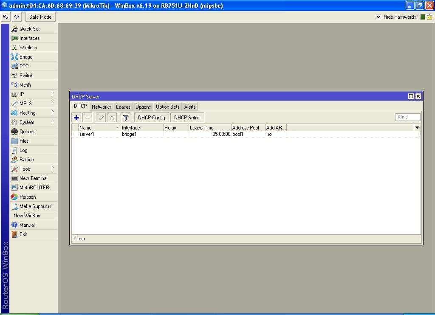435x315 pixels.
Task: Open the Wireless section
Action: 34,48
